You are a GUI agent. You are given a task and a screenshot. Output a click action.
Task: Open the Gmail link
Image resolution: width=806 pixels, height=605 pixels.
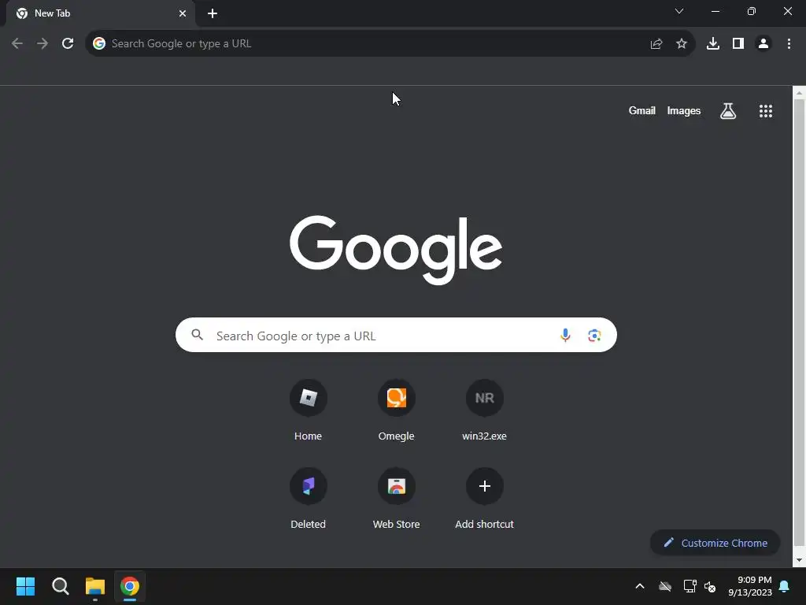tap(642, 110)
